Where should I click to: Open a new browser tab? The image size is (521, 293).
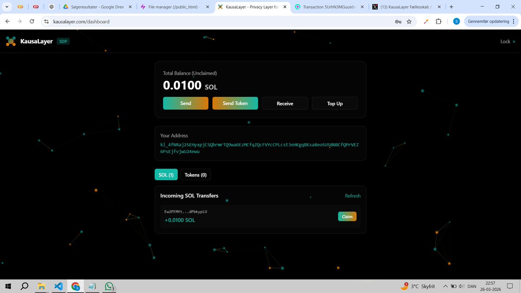pos(452,7)
